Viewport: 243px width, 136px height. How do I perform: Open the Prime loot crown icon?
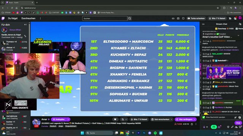click(x=173, y=19)
